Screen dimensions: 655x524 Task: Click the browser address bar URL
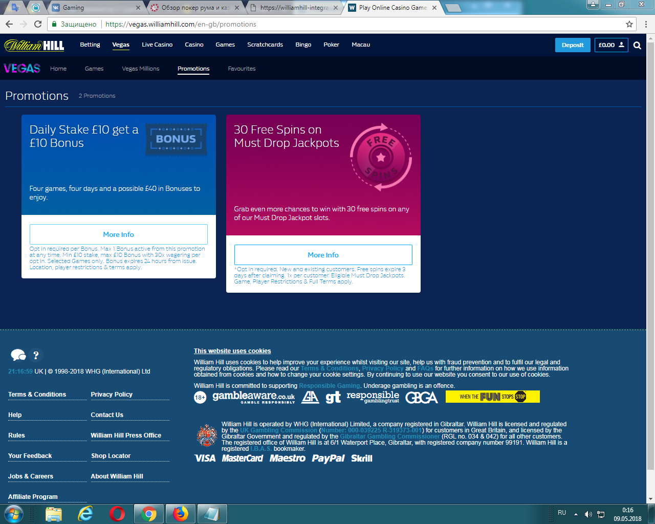pyautogui.click(x=181, y=24)
